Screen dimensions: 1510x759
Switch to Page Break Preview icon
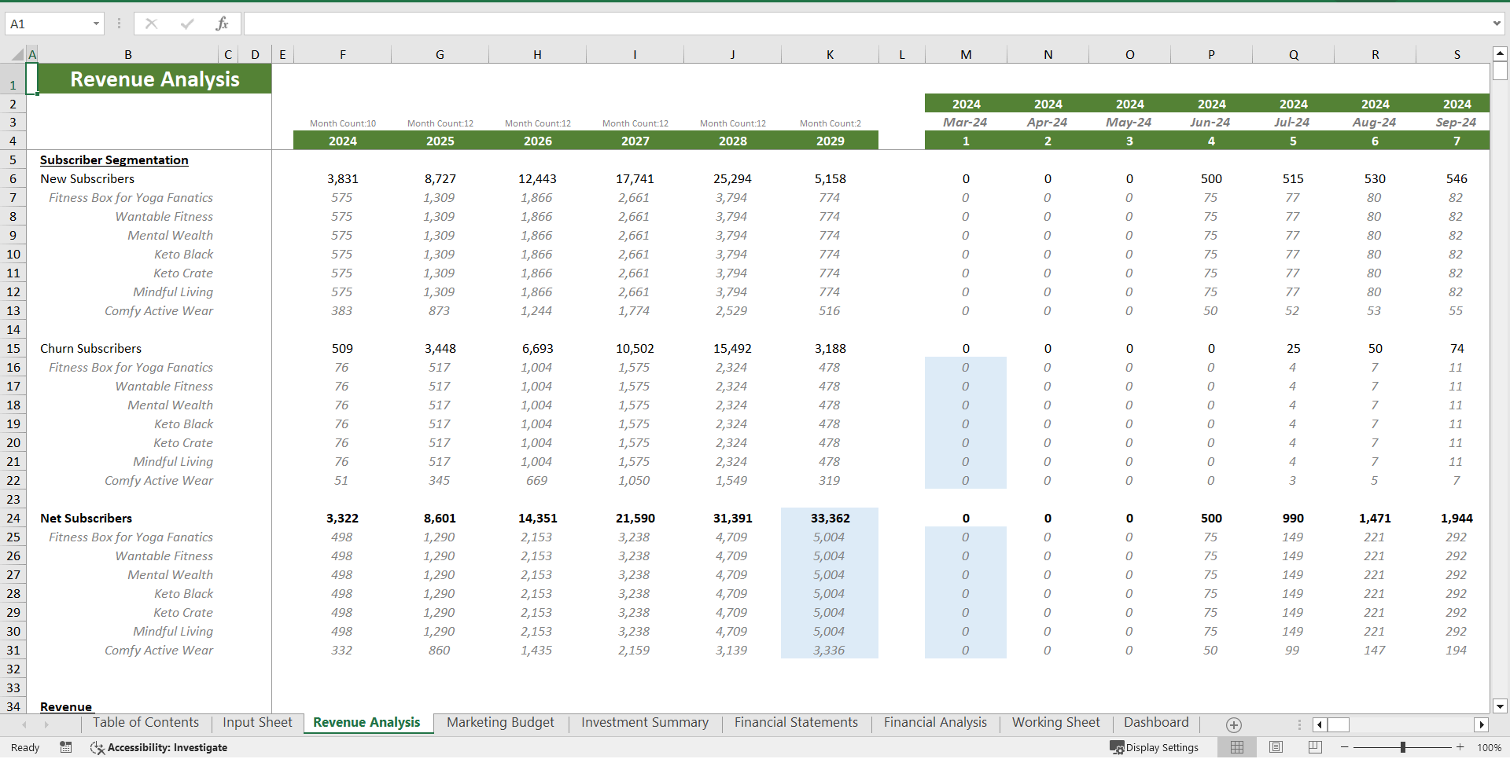pos(1315,747)
